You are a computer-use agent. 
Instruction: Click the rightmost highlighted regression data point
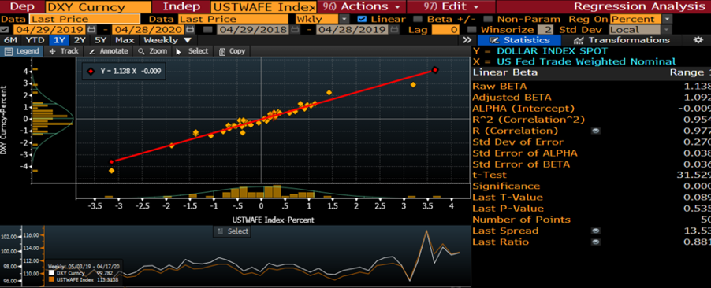tap(435, 70)
